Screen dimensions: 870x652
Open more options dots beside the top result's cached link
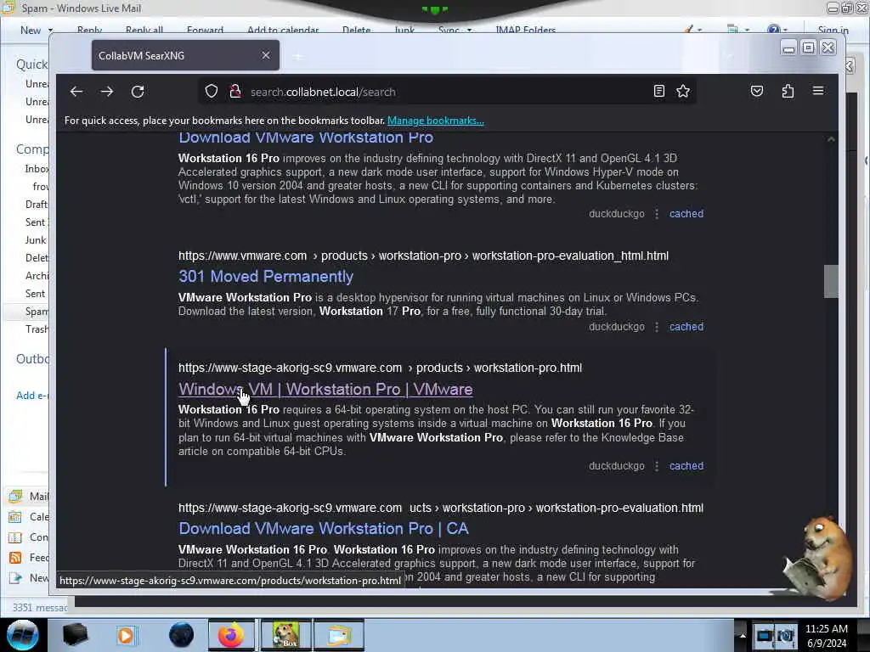point(657,214)
